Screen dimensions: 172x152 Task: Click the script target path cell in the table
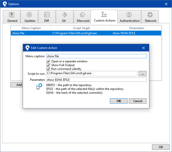[75, 33]
